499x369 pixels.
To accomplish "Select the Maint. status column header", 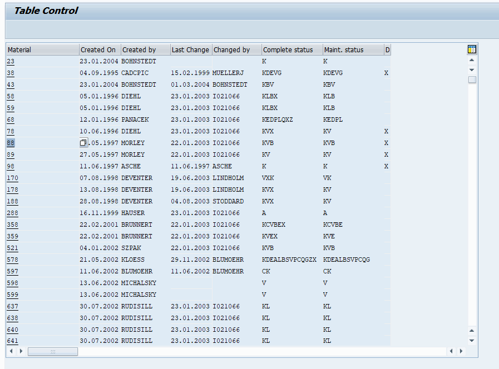I will point(353,49).
